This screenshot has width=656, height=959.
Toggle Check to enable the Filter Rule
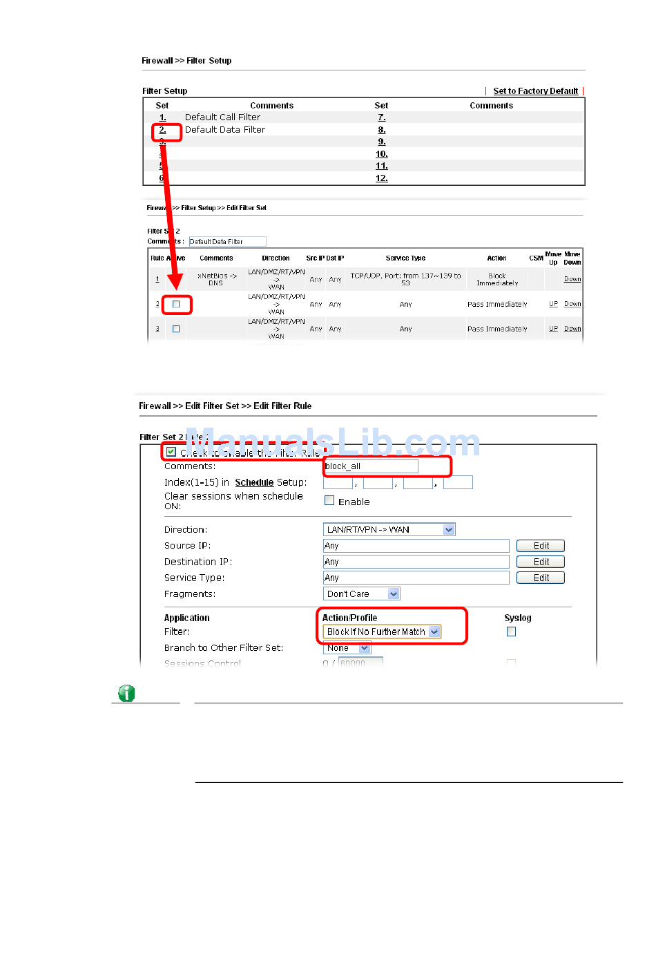(x=171, y=452)
